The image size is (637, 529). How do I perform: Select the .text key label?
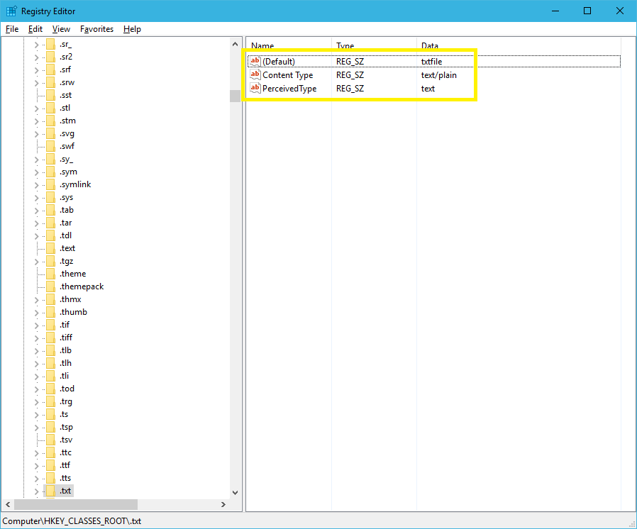(67, 248)
